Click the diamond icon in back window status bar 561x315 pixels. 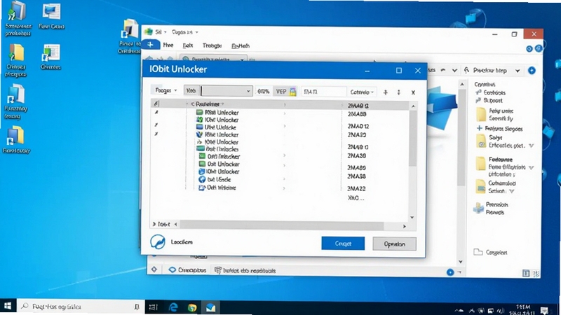[x=154, y=269]
